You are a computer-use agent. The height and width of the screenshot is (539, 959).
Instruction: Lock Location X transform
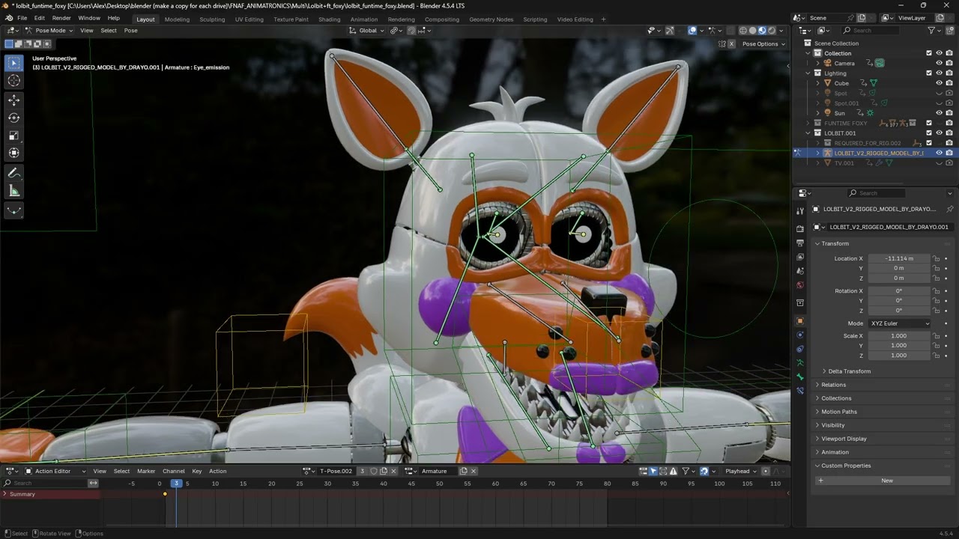point(936,258)
